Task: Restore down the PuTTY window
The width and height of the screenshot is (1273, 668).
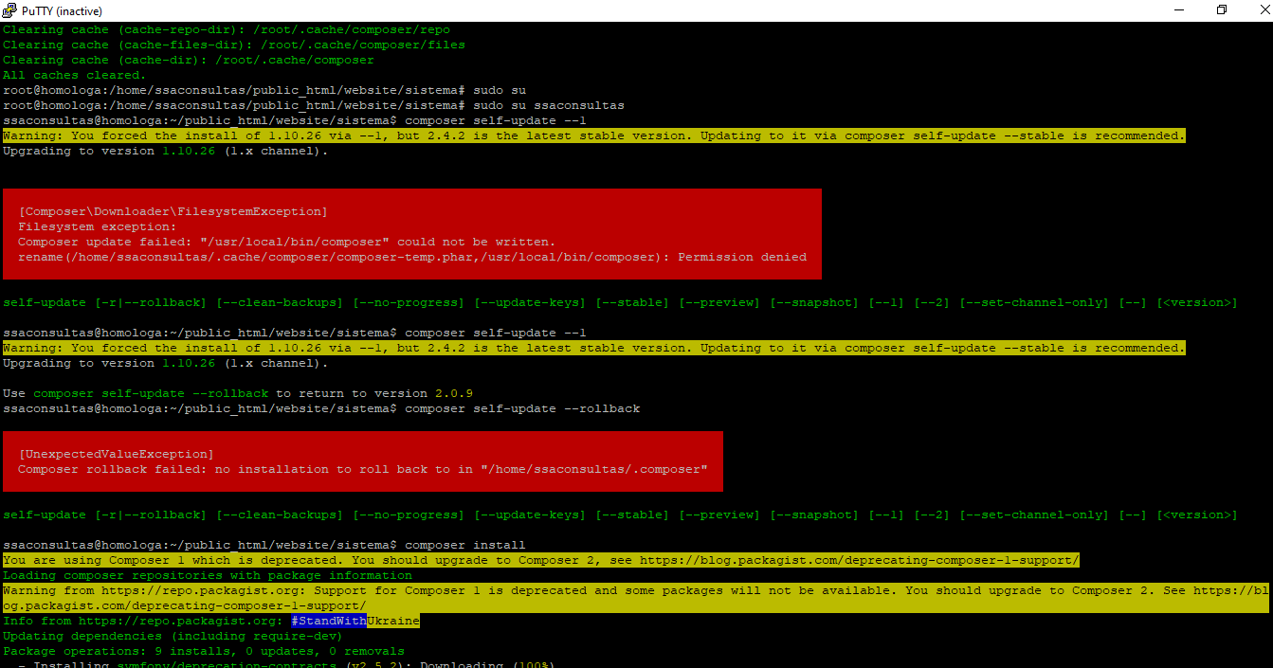Action: click(x=1222, y=10)
